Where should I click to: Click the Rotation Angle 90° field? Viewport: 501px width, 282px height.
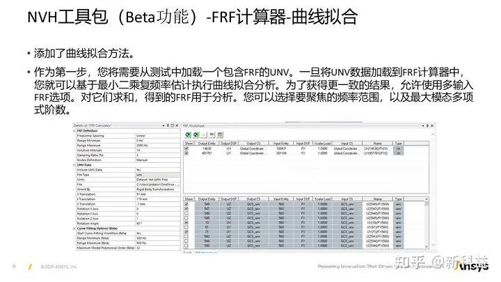158,224
